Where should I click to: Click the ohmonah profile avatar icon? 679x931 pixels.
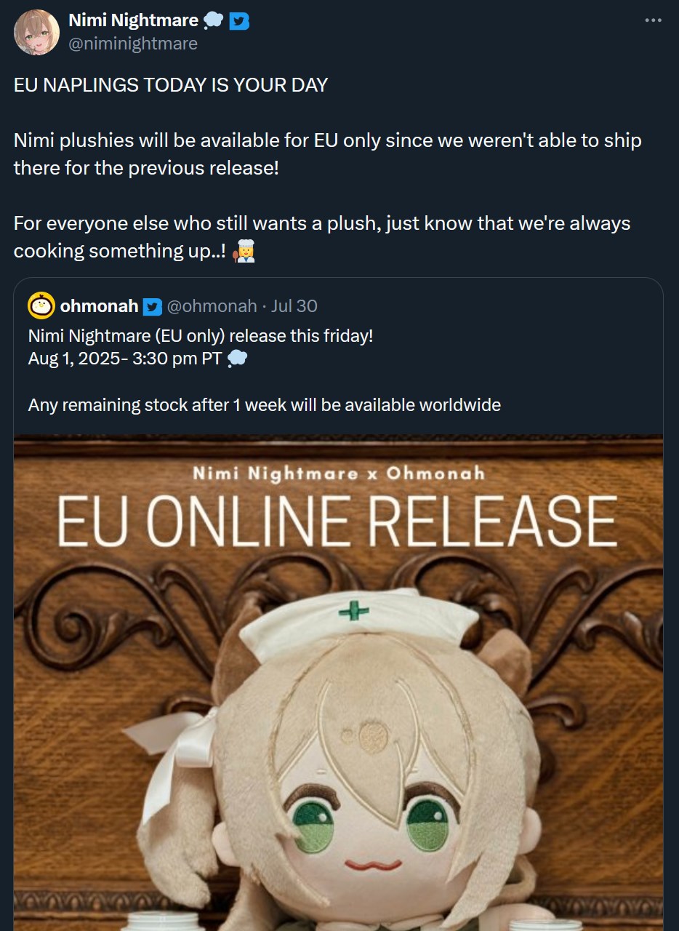41,305
